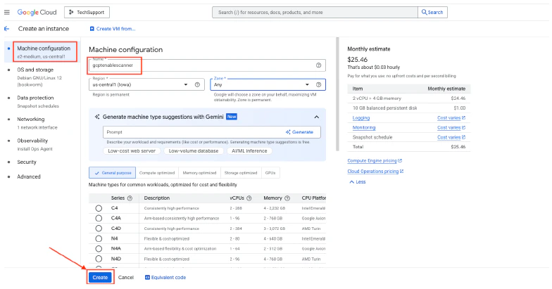Switch to Compute optimized tab
The width and height of the screenshot is (552, 289).
pos(156,173)
